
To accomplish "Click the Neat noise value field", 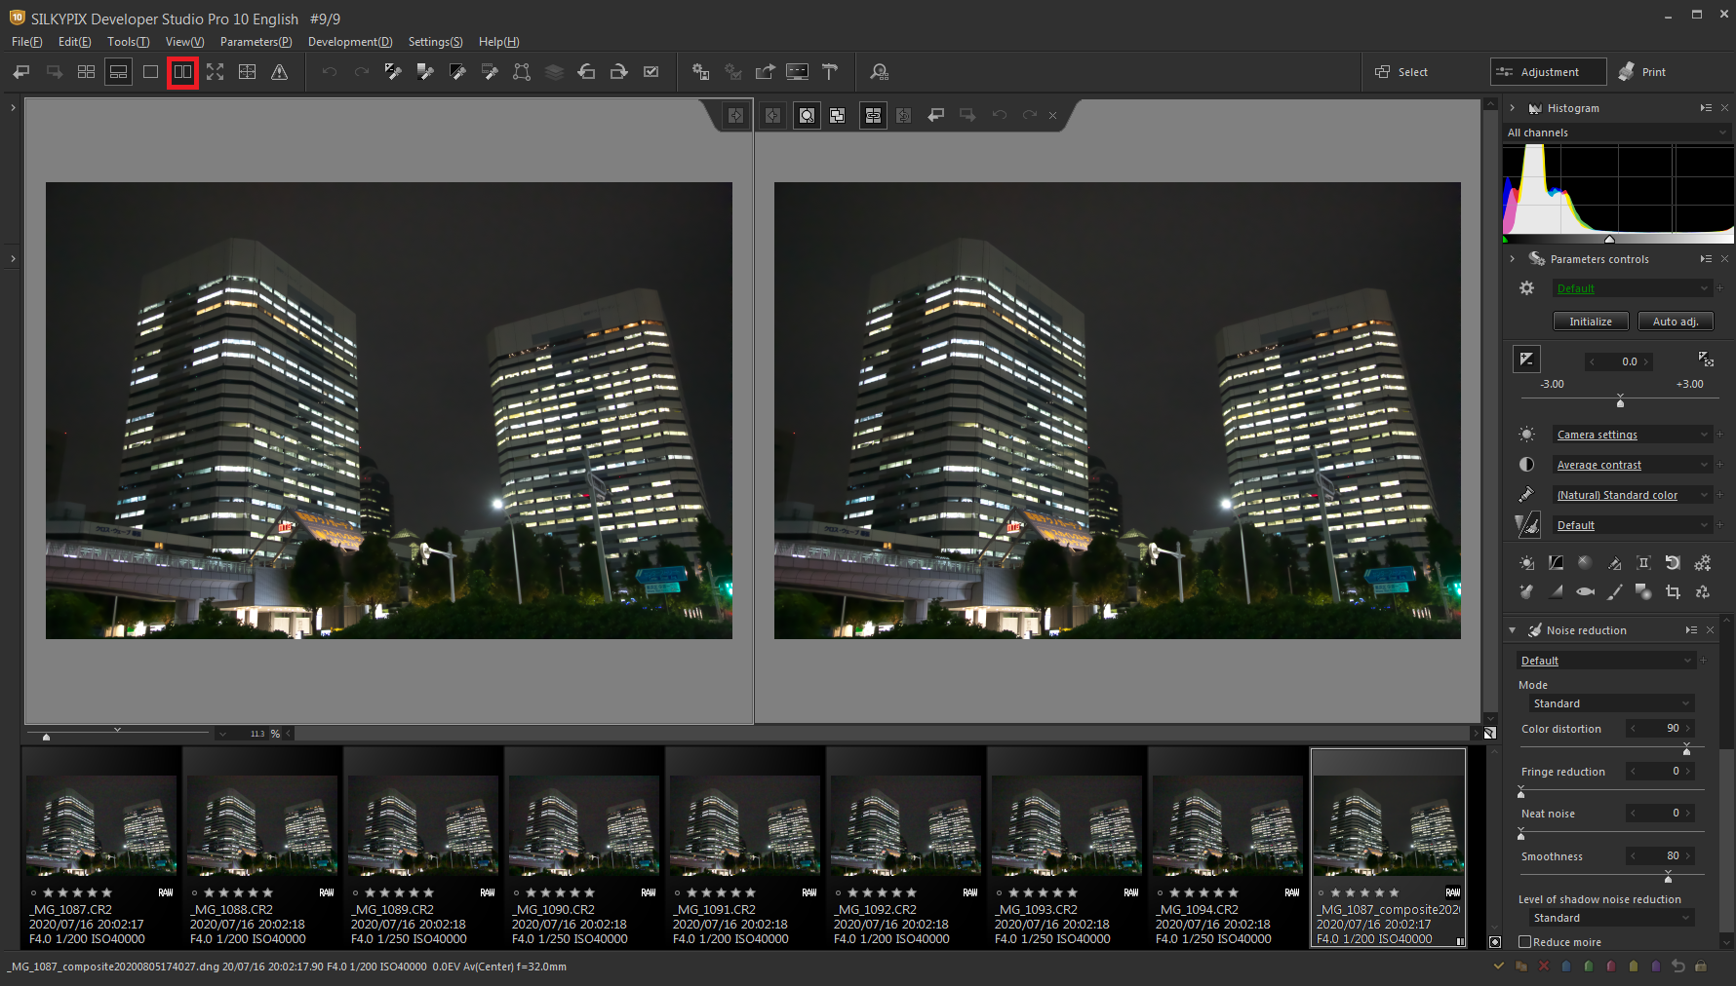I will [x=1661, y=813].
